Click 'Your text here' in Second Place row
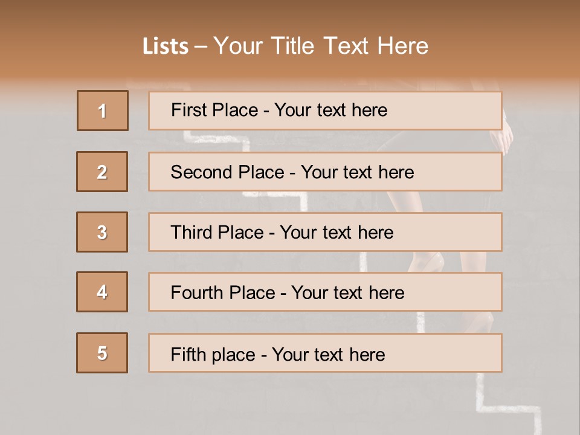 pos(357,172)
